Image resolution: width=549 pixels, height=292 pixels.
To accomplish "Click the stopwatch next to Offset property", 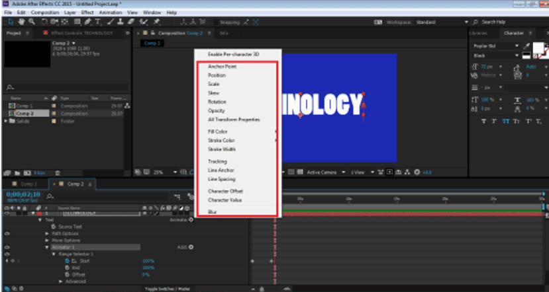I will pyautogui.click(x=68, y=275).
